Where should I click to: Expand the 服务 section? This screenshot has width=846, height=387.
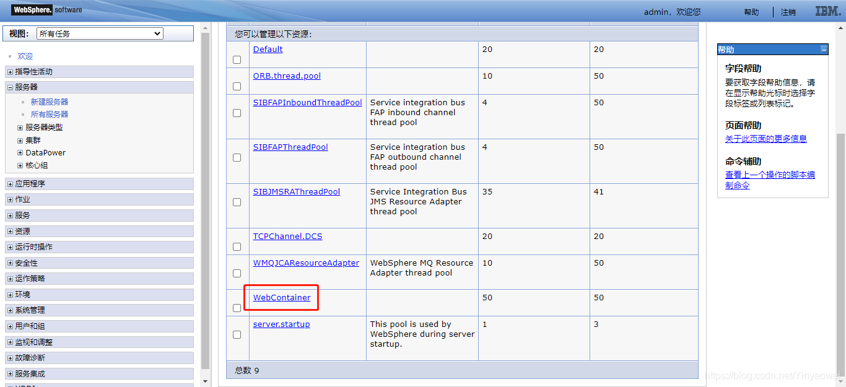(10, 215)
